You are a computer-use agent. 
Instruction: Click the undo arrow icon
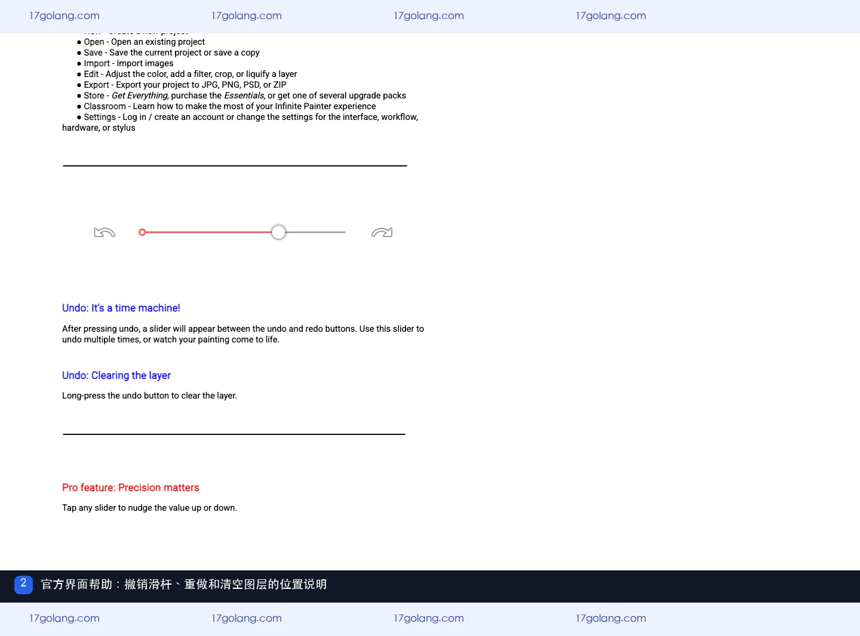pos(105,232)
